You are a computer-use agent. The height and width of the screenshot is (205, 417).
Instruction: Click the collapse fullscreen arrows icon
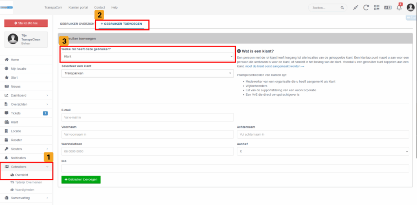[x=356, y=8]
